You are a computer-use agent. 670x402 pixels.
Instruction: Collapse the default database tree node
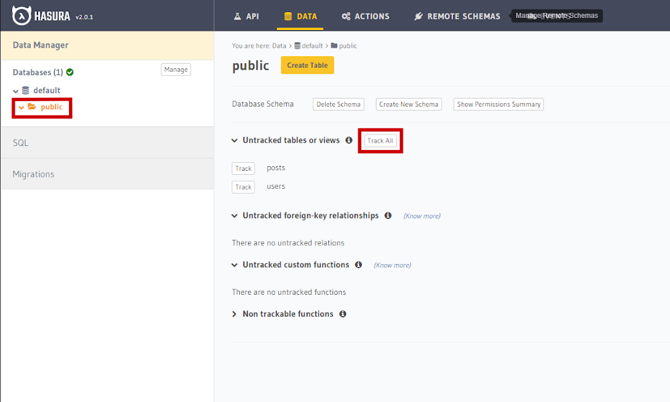16,91
